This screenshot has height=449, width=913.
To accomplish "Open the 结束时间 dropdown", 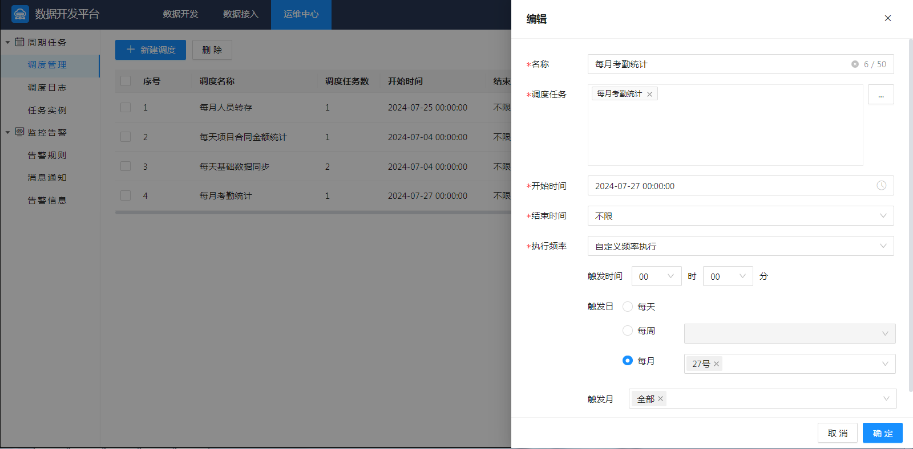I will point(740,216).
